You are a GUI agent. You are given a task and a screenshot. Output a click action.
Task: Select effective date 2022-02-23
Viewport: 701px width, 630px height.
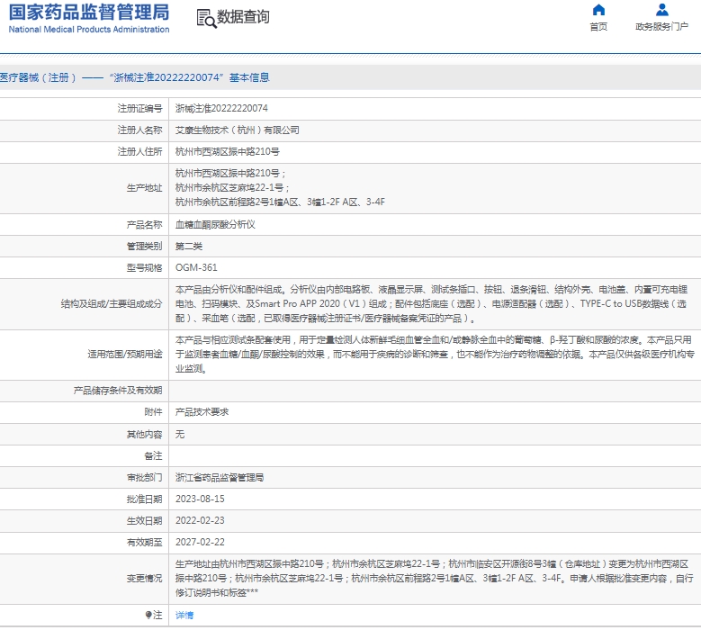point(200,520)
